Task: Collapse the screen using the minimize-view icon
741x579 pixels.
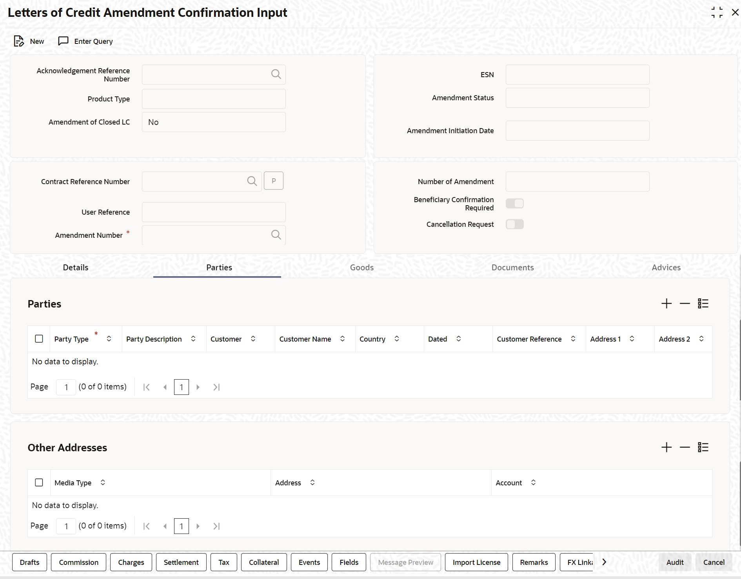Action: click(x=717, y=13)
